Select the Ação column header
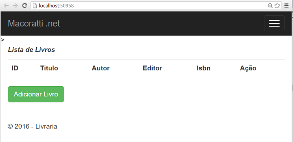The image size is (293, 142). [x=248, y=68]
